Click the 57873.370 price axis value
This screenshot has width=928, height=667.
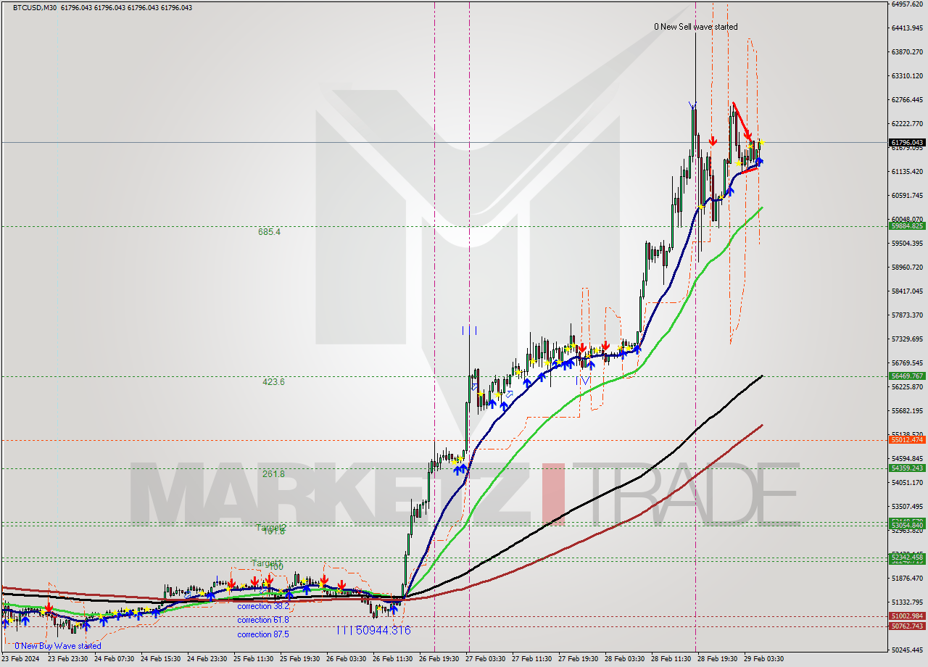[907, 315]
